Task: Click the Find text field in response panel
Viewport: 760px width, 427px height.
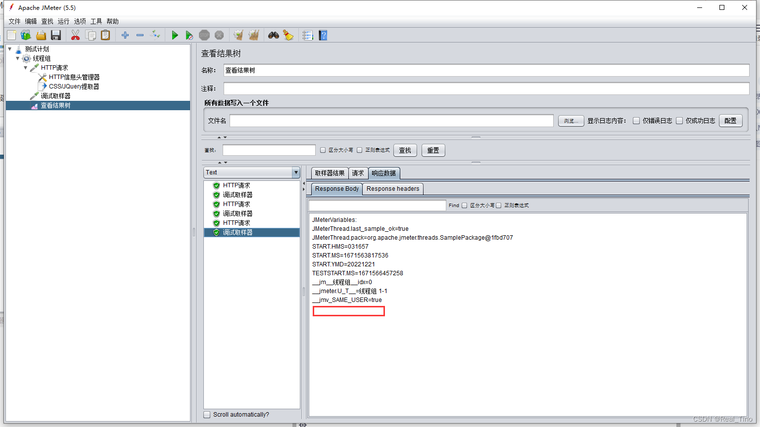Action: [377, 206]
